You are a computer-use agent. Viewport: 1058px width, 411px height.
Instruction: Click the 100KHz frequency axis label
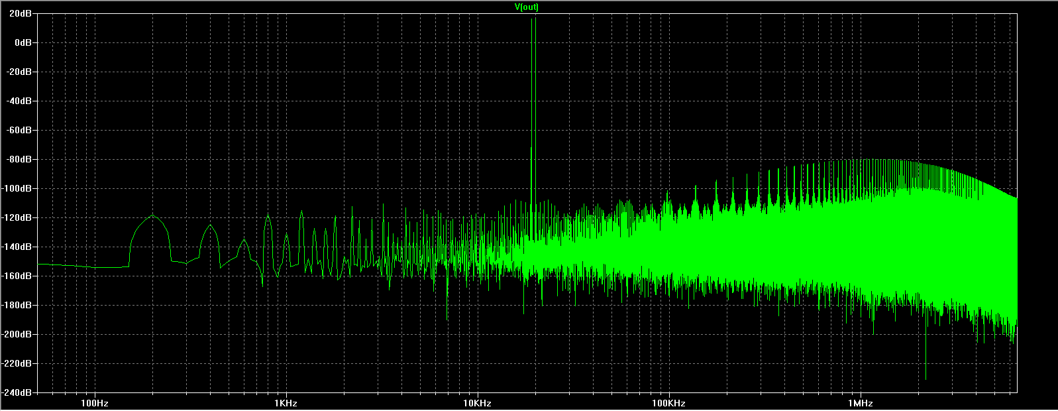(668, 403)
